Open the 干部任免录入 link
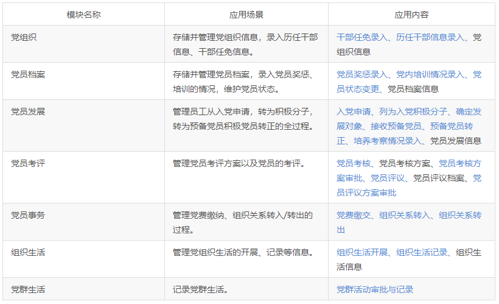The image size is (499, 304). click(362, 37)
